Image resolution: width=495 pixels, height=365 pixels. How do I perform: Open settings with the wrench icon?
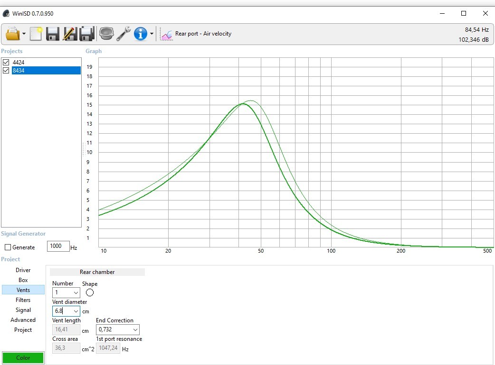(x=124, y=34)
